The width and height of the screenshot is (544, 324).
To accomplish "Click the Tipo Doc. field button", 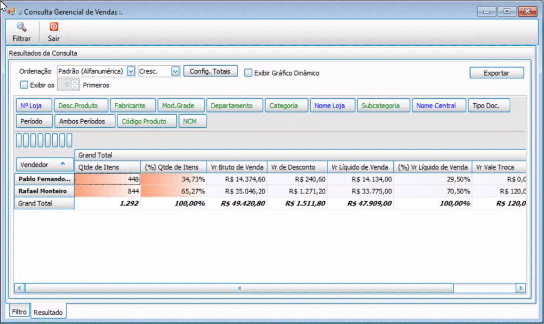I will click(489, 105).
